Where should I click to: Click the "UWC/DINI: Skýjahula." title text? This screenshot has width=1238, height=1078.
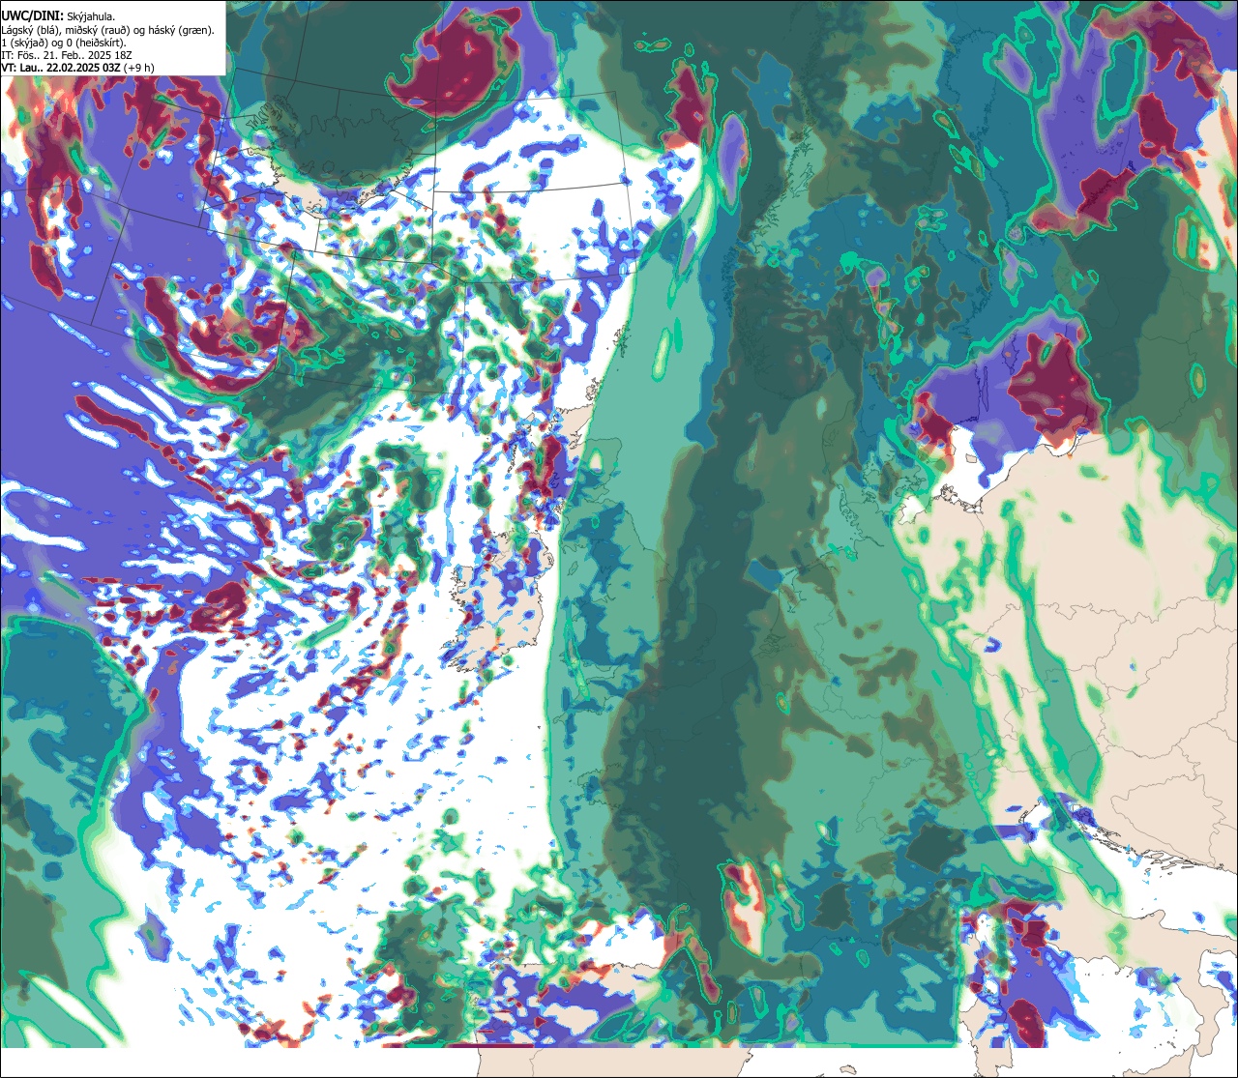pos(58,16)
